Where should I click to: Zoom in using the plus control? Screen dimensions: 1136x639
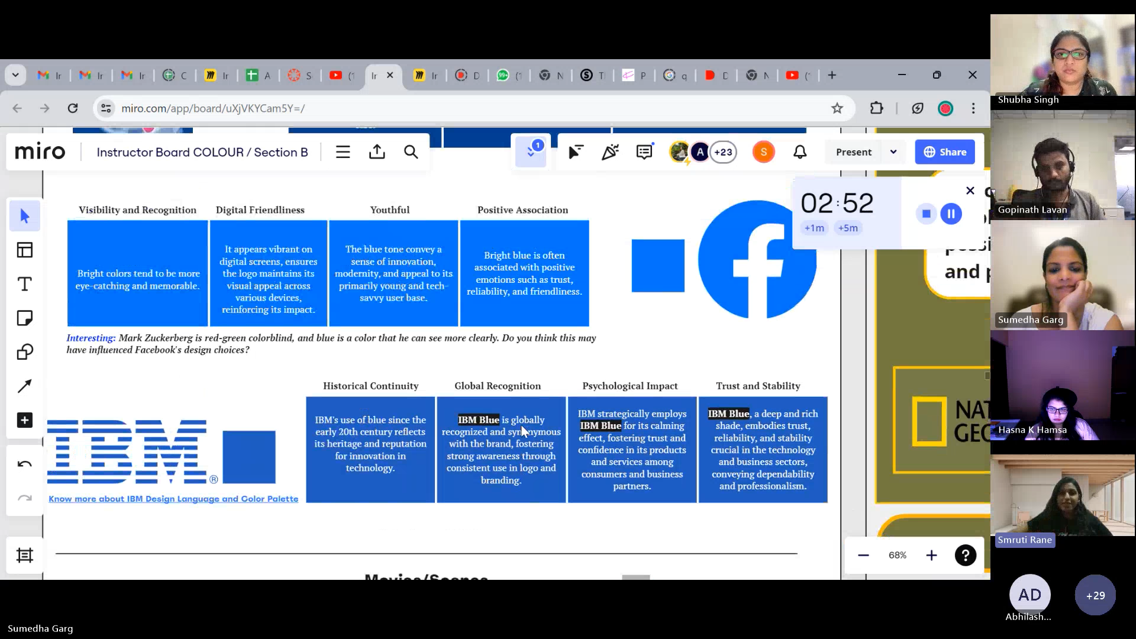[x=931, y=555]
